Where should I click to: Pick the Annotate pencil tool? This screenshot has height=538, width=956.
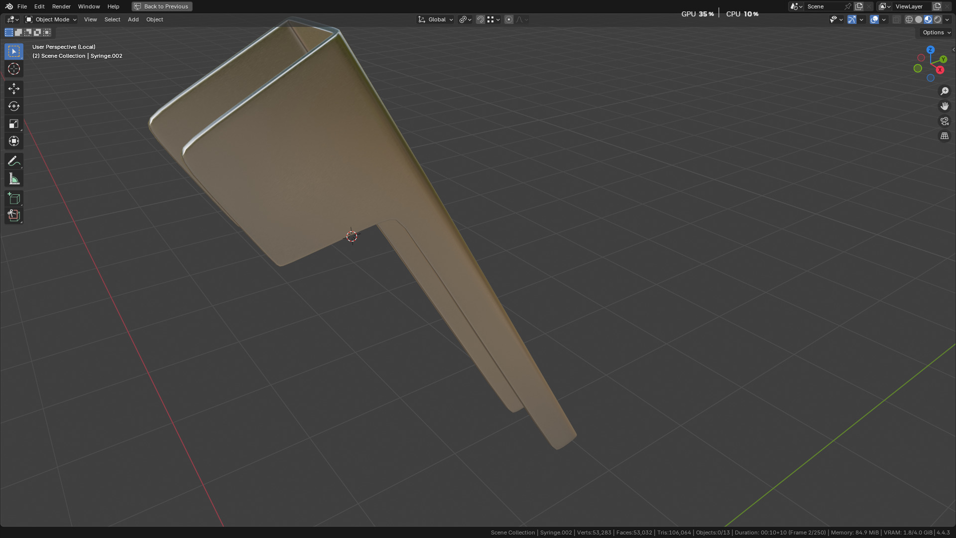(14, 161)
